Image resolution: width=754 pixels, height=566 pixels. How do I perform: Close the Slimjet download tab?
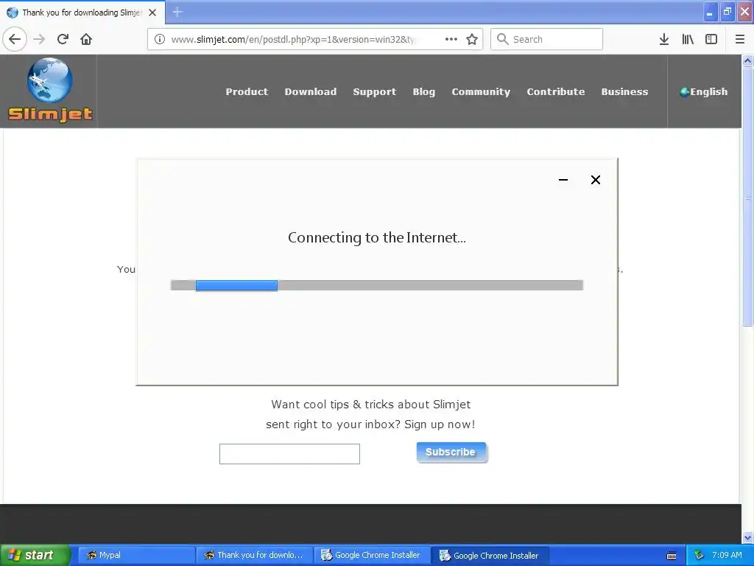152,13
